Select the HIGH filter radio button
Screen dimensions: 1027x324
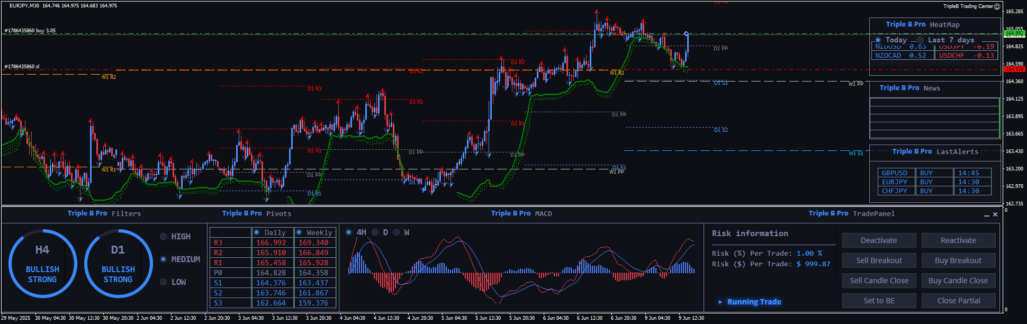pyautogui.click(x=164, y=237)
